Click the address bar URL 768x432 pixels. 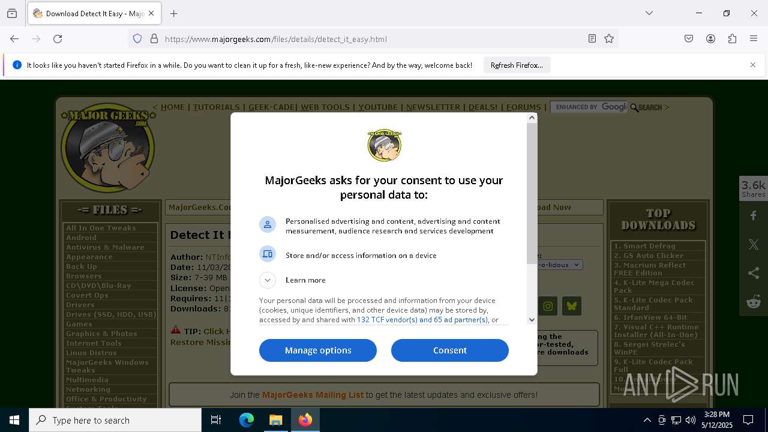(276, 39)
